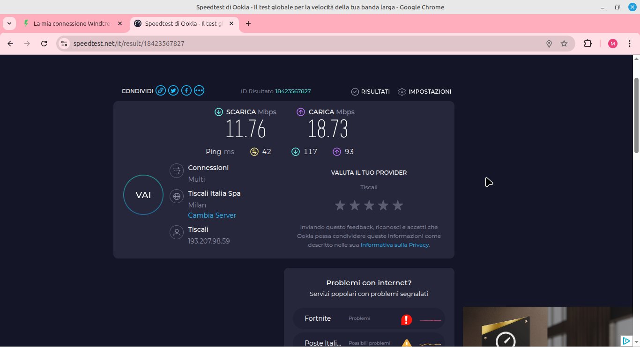Rate Tiscali with one star
Viewport: 640px width, 347px height.
point(340,205)
